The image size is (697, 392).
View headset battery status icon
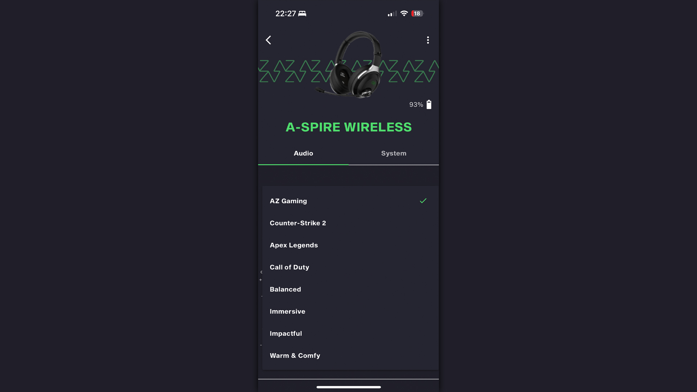429,104
